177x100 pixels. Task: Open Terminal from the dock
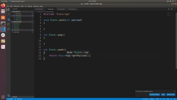tap(3, 23)
